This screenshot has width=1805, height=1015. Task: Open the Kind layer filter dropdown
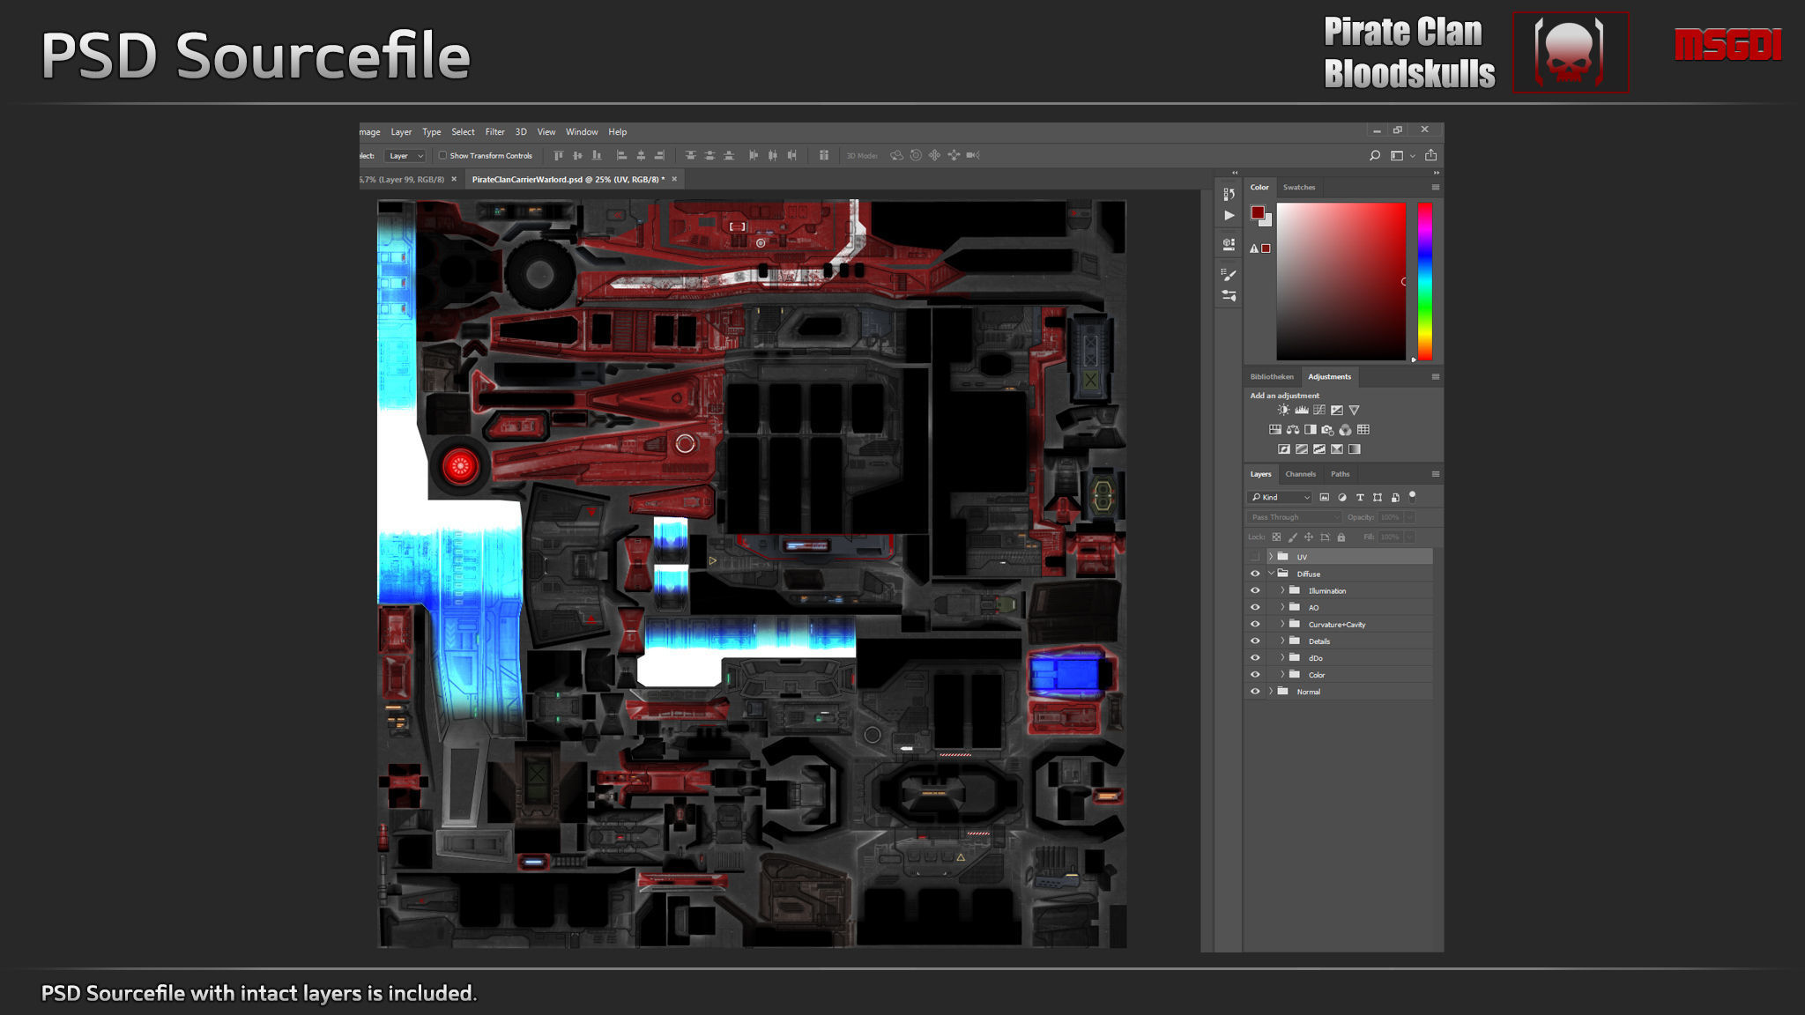1280,497
